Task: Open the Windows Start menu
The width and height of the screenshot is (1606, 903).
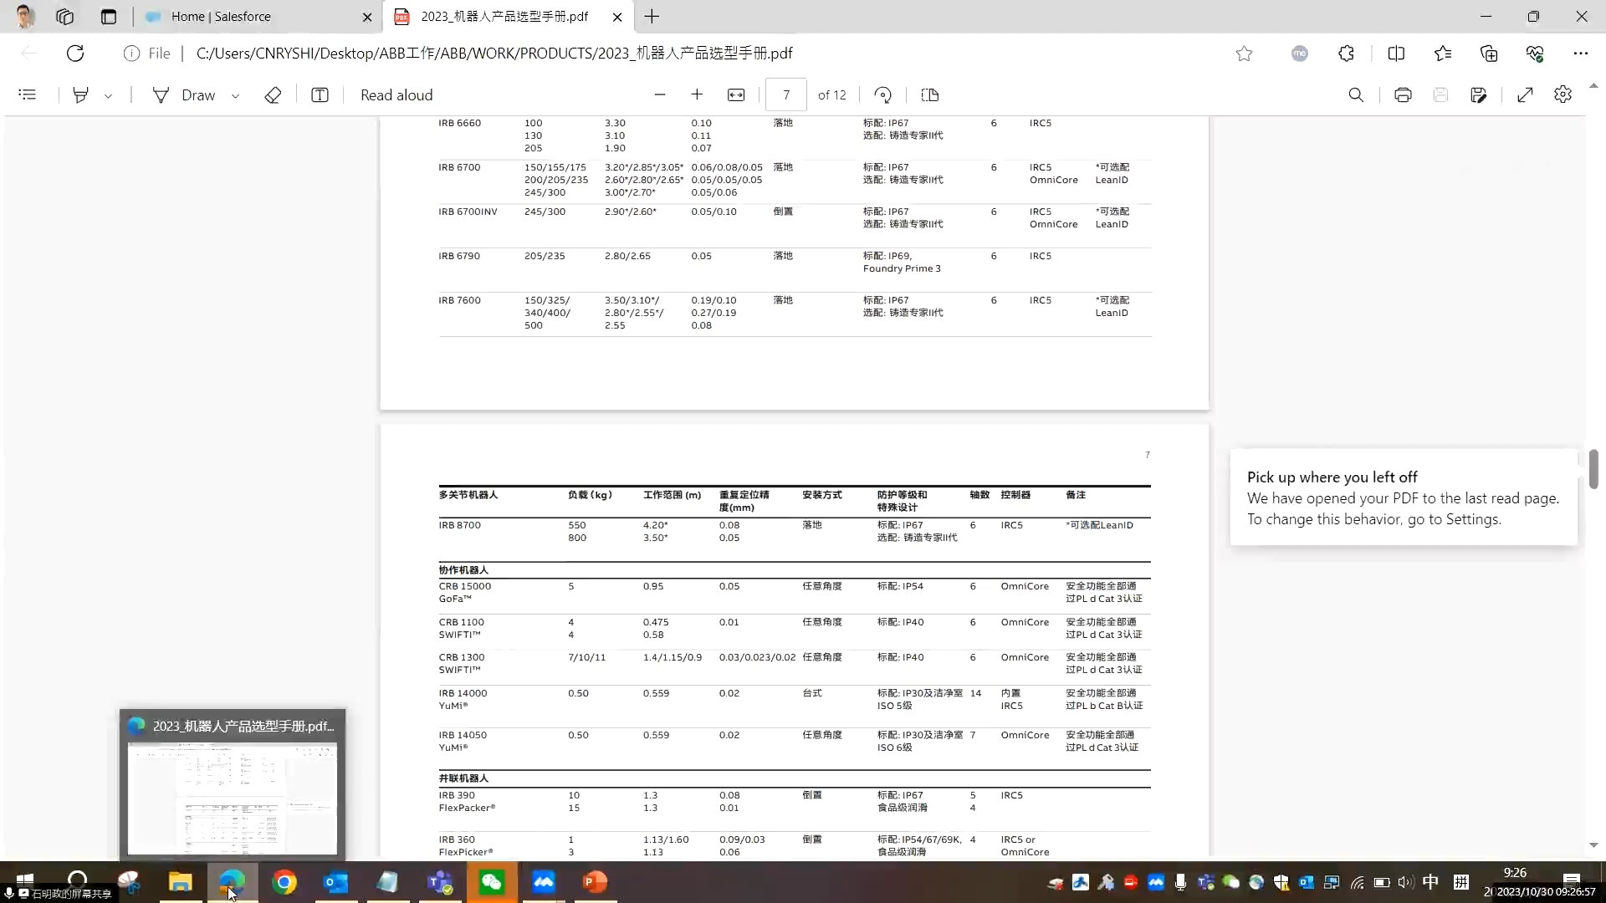Action: (25, 880)
